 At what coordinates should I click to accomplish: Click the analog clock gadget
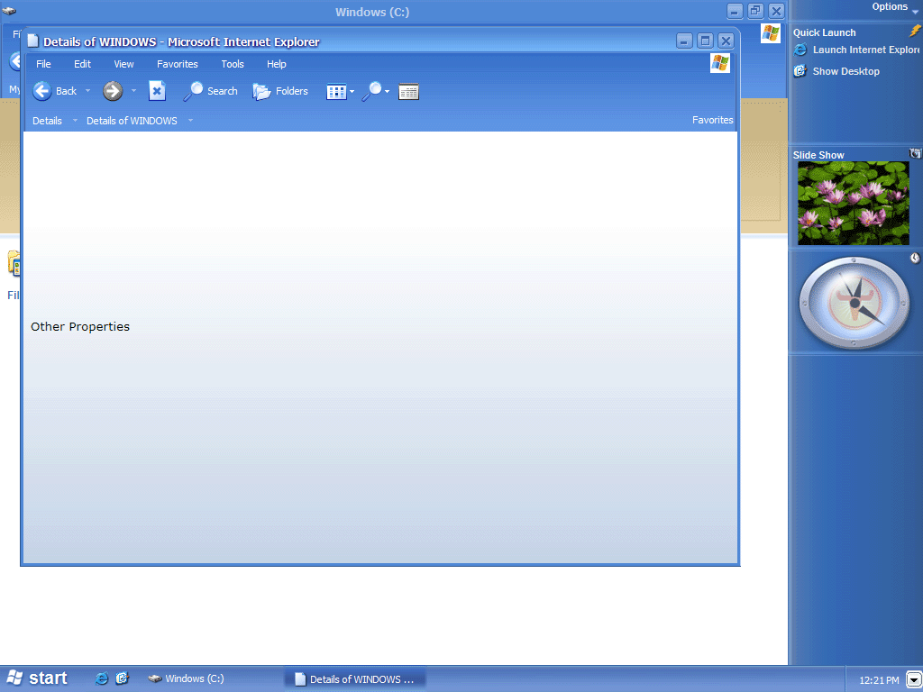click(854, 303)
